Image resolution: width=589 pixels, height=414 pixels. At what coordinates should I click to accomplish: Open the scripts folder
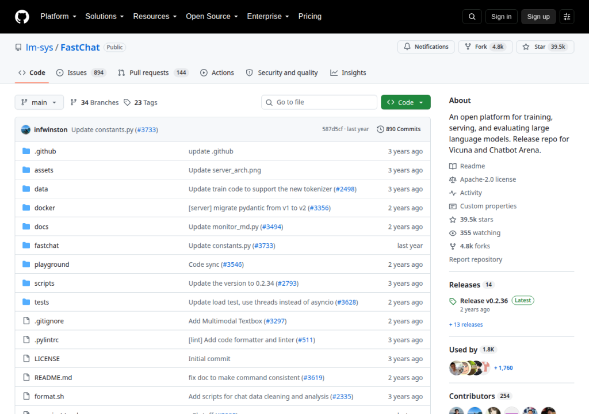point(44,283)
